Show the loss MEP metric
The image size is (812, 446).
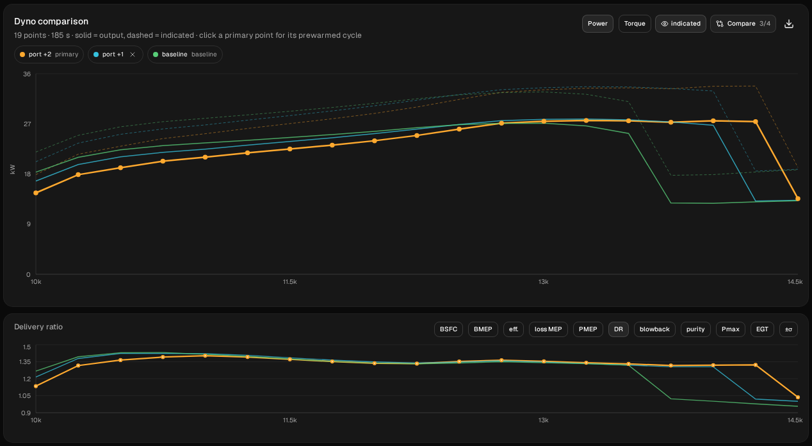click(548, 329)
